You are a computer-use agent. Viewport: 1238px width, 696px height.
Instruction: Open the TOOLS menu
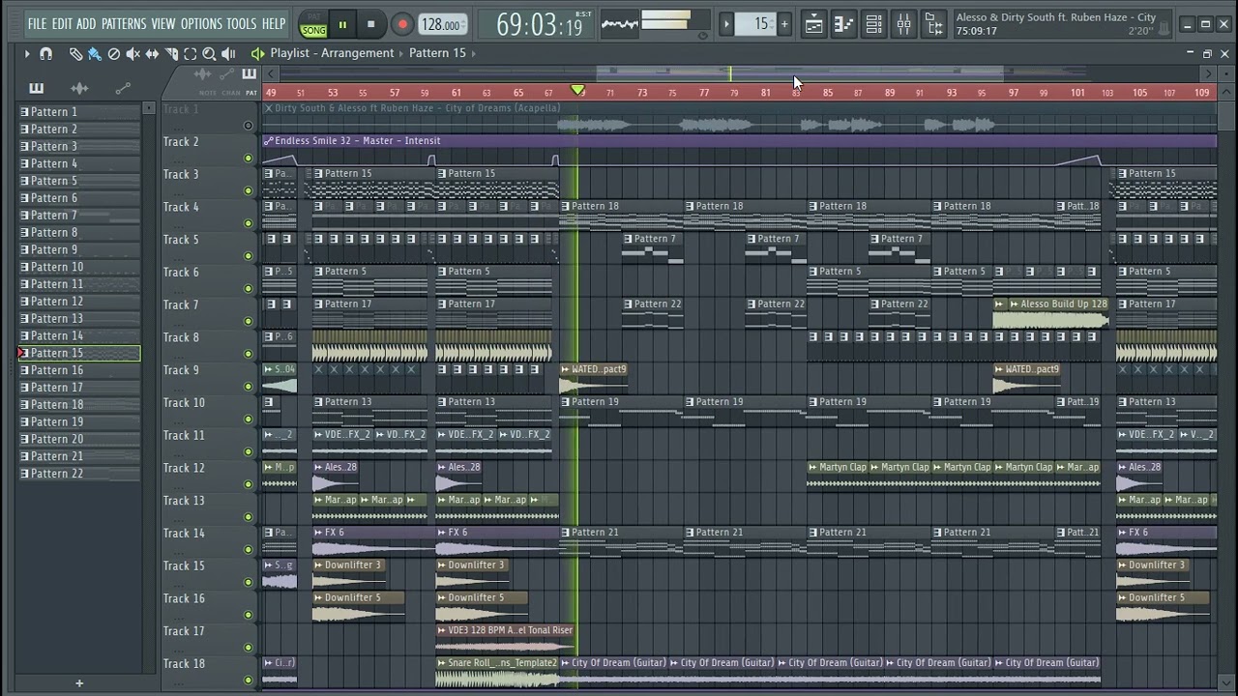tap(242, 23)
